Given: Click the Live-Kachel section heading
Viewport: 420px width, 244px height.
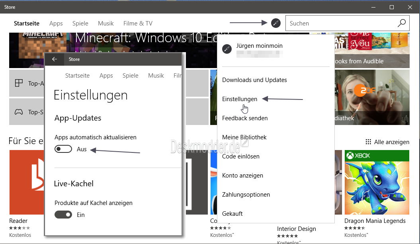Looking at the screenshot, I should (x=74, y=183).
